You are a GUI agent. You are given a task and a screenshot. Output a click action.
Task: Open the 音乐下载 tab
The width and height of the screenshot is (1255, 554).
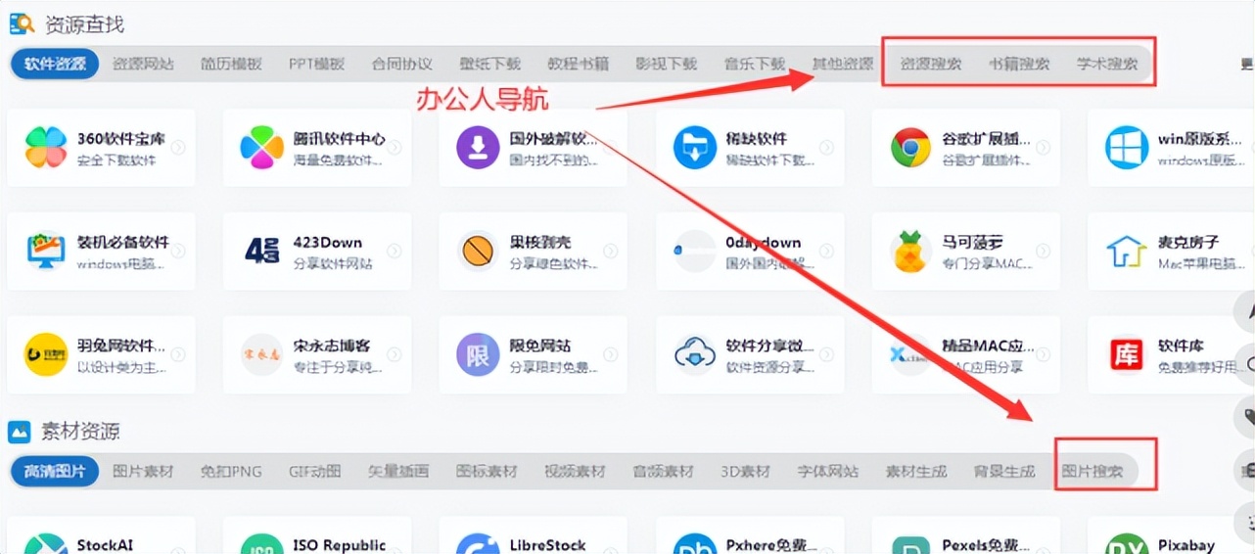click(x=754, y=64)
